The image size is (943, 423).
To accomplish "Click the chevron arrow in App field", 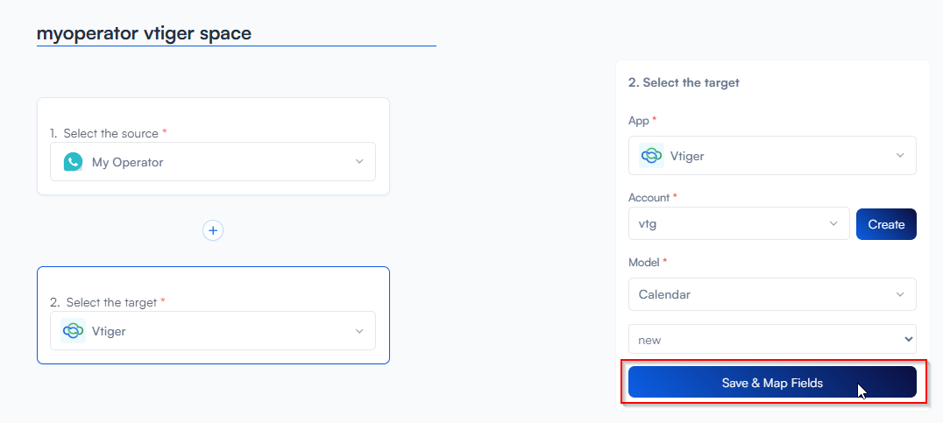I will (x=900, y=156).
